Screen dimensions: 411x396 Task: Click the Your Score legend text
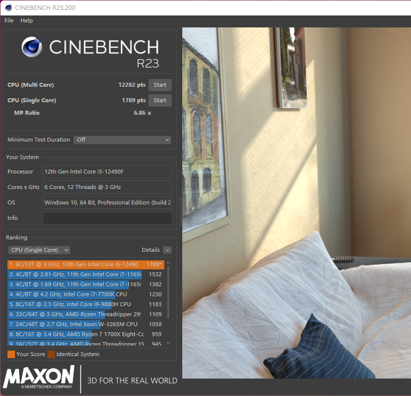click(x=30, y=354)
